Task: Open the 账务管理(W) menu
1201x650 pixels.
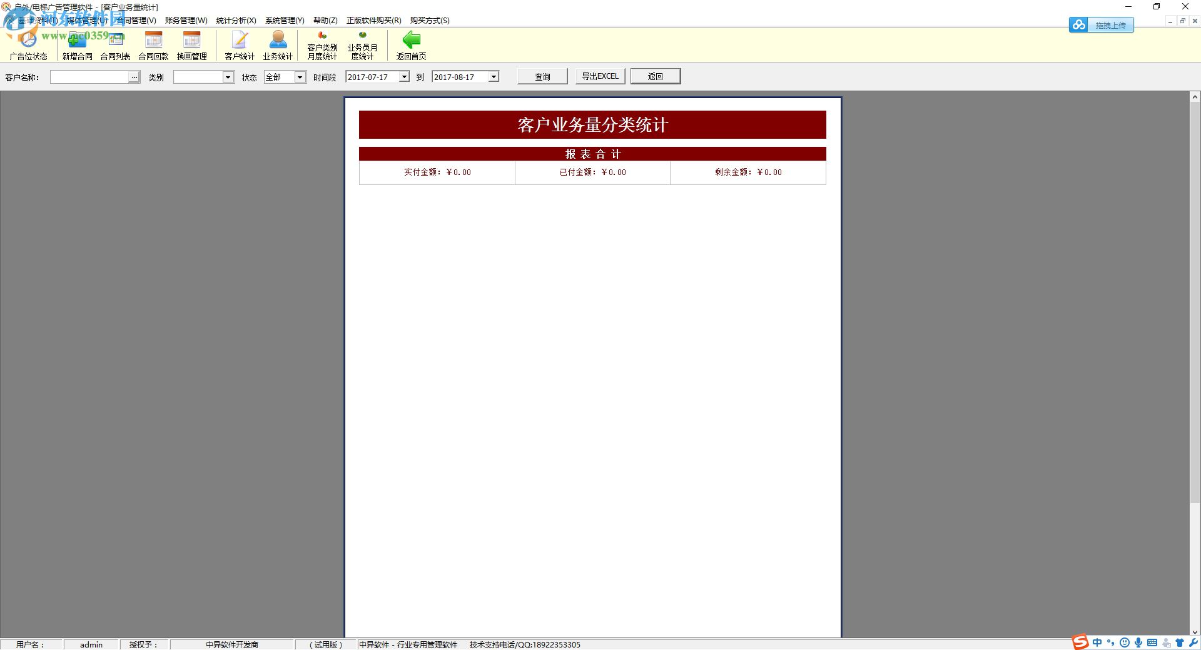Action: pyautogui.click(x=186, y=21)
